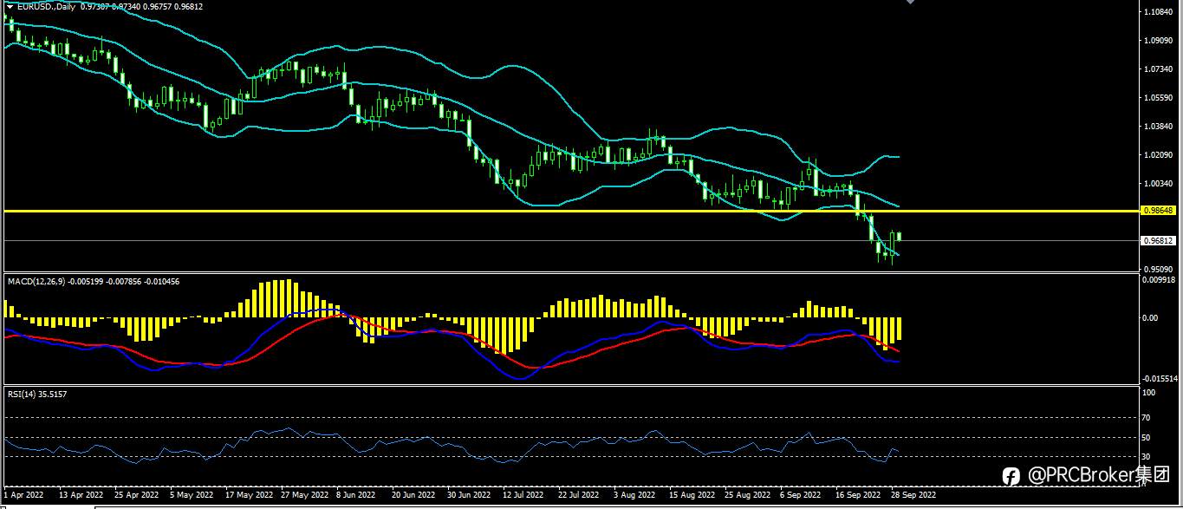The width and height of the screenshot is (1183, 509).
Task: Click the 1.02090 price axis label
Action: point(1159,155)
